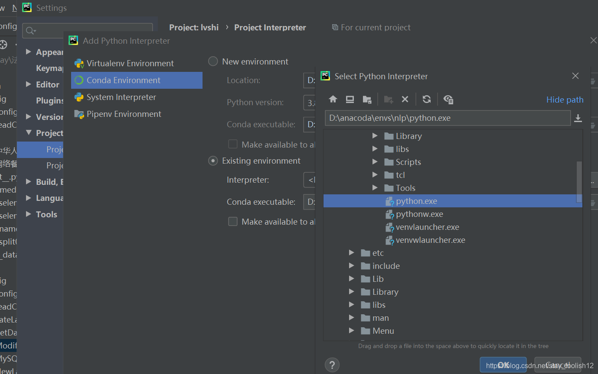Image resolution: width=598 pixels, height=374 pixels.
Task: Cancel the Select Python Interpreter dialog
Action: 558,365
